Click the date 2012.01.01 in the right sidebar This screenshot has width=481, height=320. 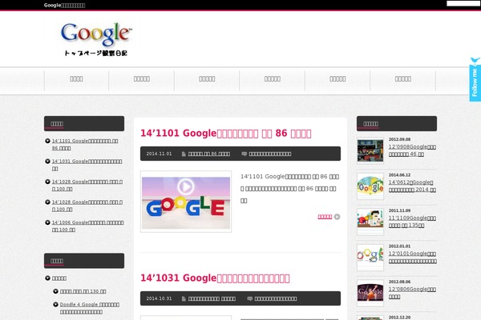[399, 246]
